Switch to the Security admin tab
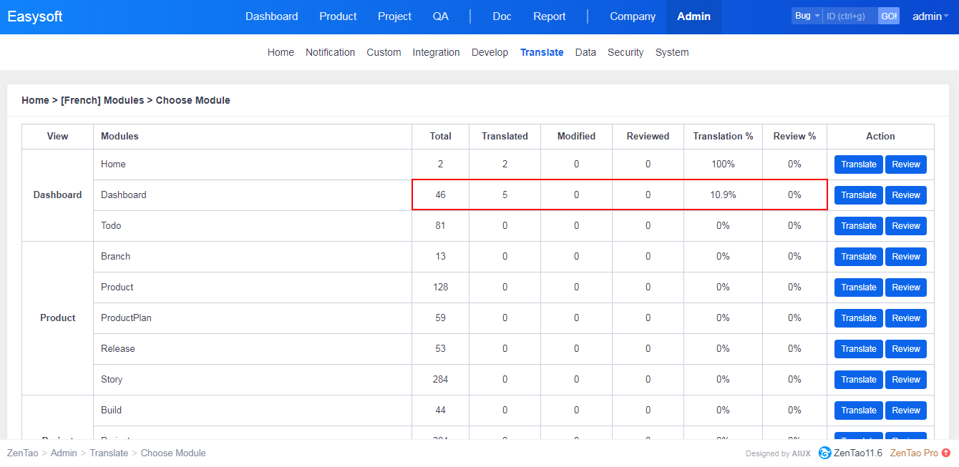Screen dimensions: 959x467 pos(625,52)
